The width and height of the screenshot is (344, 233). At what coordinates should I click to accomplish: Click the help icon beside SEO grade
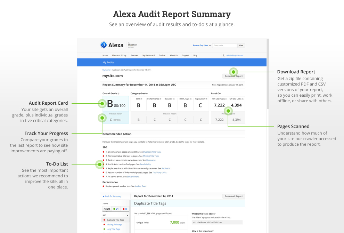click(142, 99)
